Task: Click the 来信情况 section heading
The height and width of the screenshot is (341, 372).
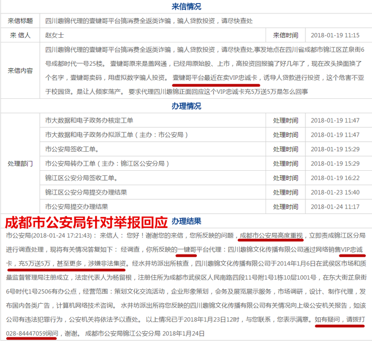Action: coord(186,7)
